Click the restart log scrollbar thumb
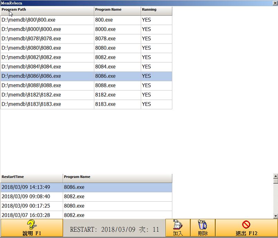The width and height of the screenshot is (278, 238). (x=276, y=181)
